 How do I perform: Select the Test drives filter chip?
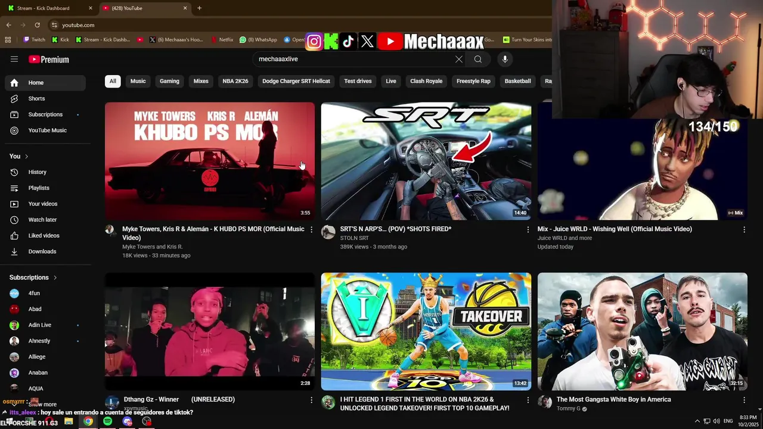click(358, 81)
